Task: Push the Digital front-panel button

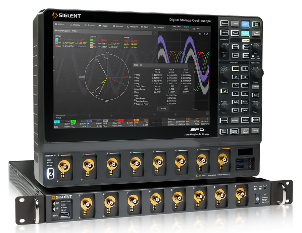Action: click(x=245, y=110)
